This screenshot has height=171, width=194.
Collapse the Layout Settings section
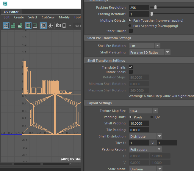pos(100,103)
